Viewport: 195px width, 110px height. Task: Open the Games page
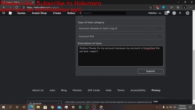tap(21, 13)
